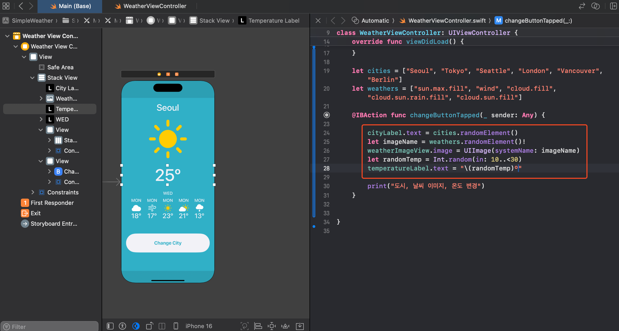Expand the WED label tree item
This screenshot has height=331, width=619.
click(x=41, y=119)
